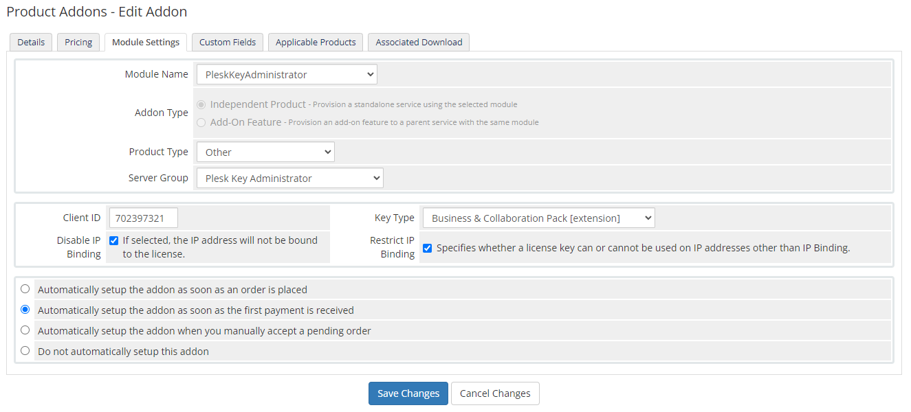Select setup as soon as order is placed
The image size is (911, 412).
pyautogui.click(x=25, y=288)
